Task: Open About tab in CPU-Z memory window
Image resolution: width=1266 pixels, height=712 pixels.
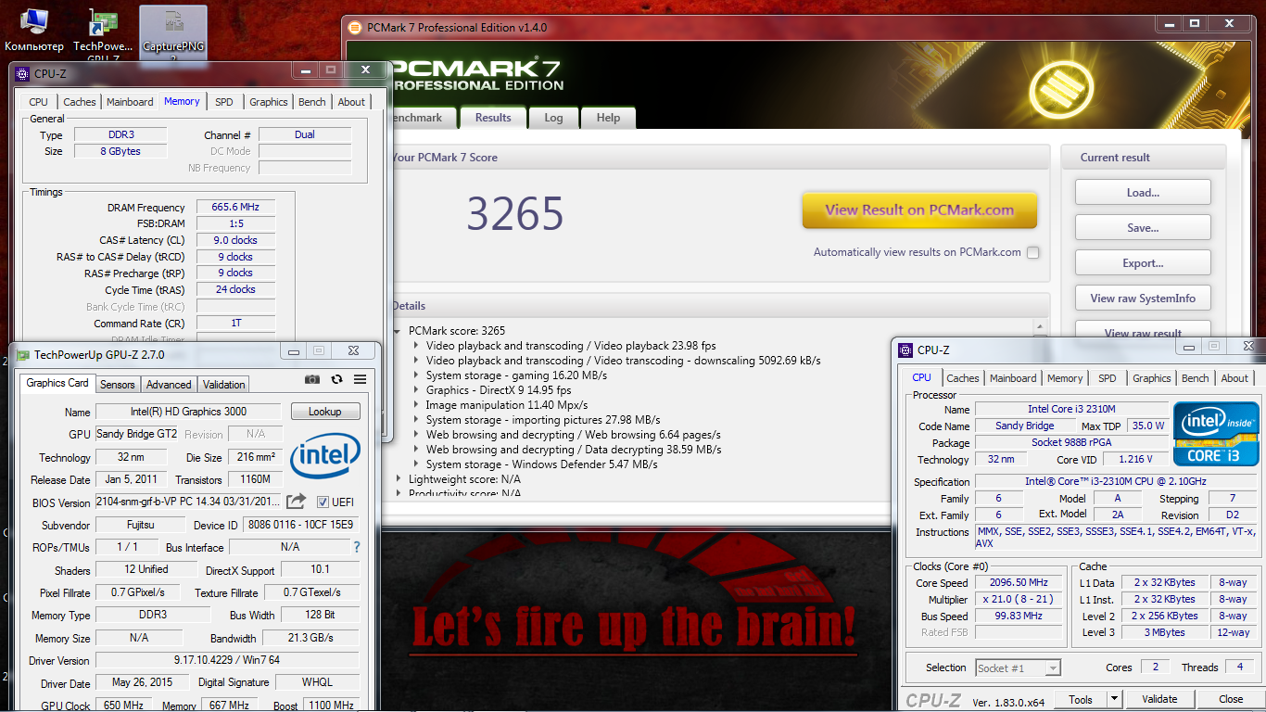Action: coord(351,102)
